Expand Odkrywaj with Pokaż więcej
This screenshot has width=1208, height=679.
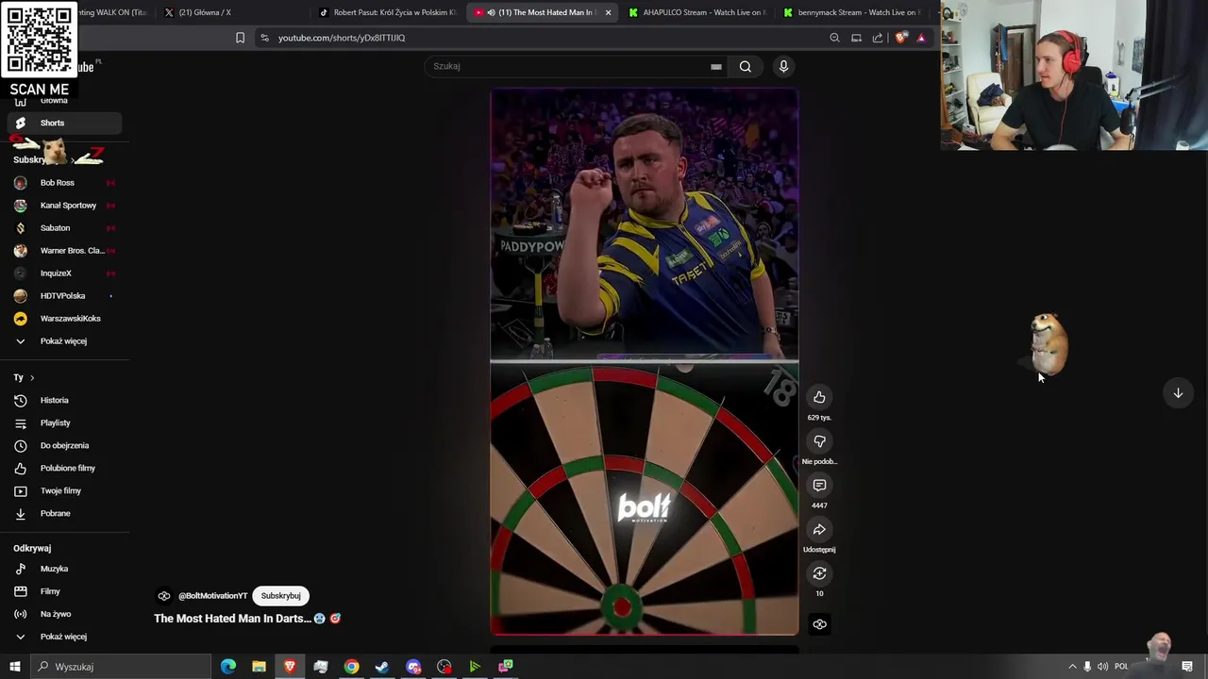tap(64, 637)
